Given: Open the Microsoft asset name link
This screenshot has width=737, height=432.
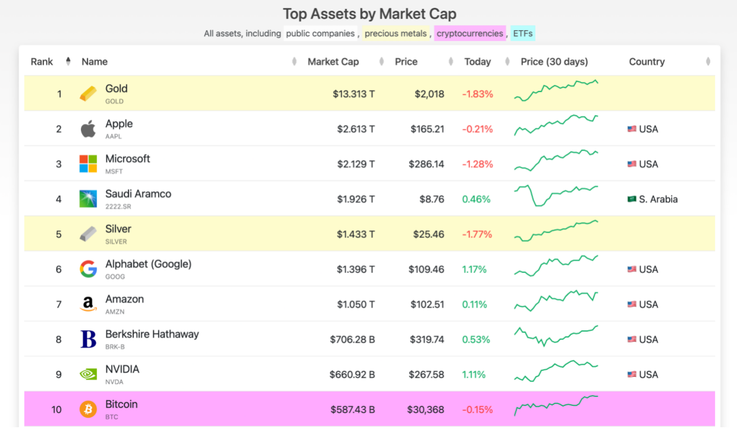Looking at the screenshot, I should (128, 158).
